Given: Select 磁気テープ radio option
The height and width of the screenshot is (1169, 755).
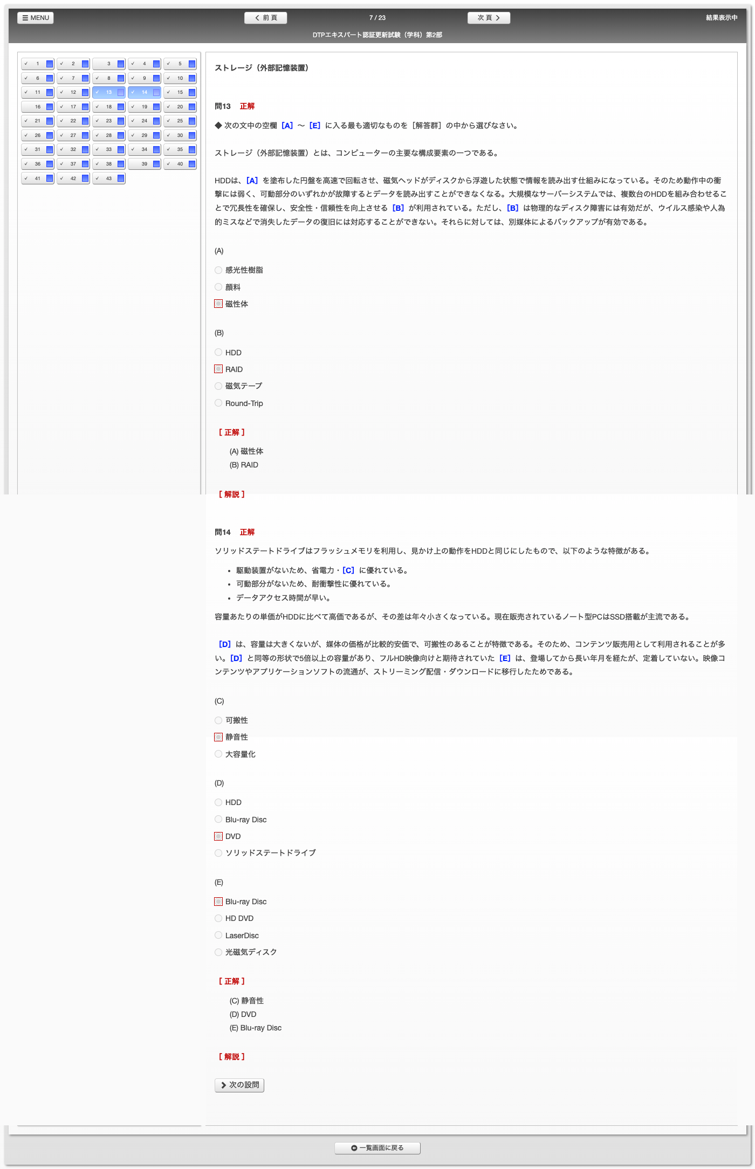Looking at the screenshot, I should click(218, 386).
